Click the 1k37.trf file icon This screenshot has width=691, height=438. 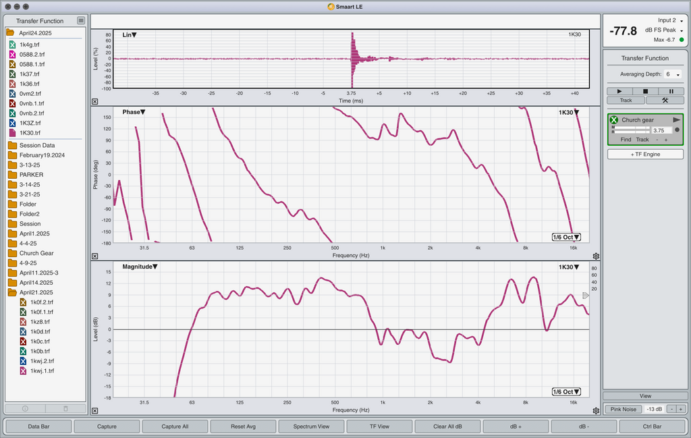pos(12,74)
